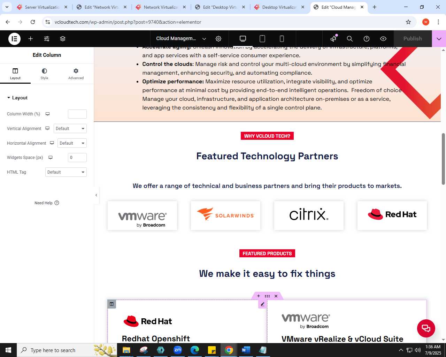This screenshot has width=446, height=357.
Task: Click the Citrix partner logo
Action: (309, 216)
